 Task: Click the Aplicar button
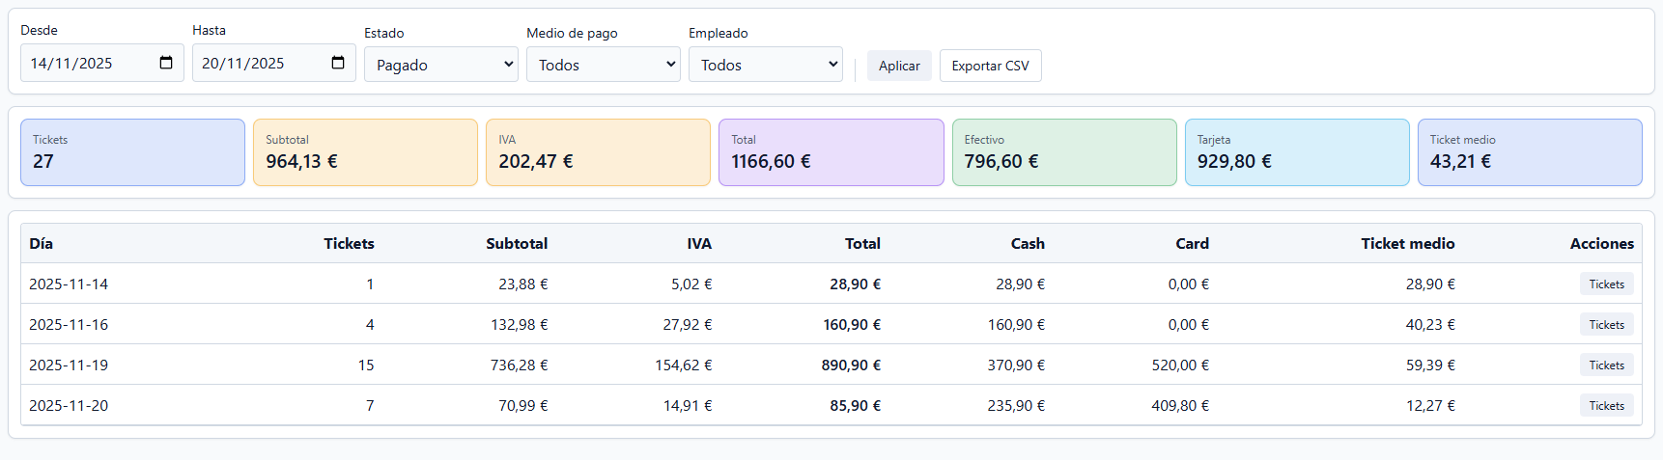[898, 66]
